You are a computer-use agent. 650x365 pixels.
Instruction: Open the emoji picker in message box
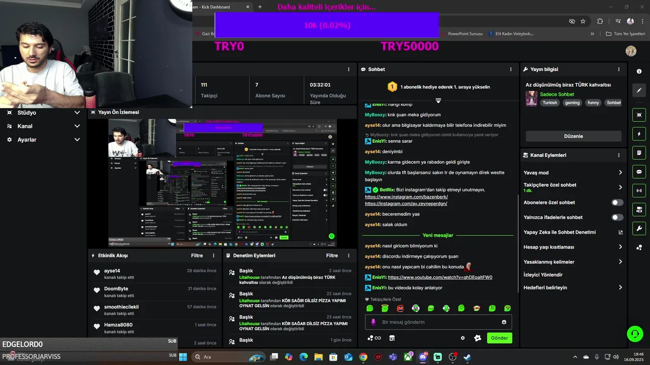(x=504, y=322)
